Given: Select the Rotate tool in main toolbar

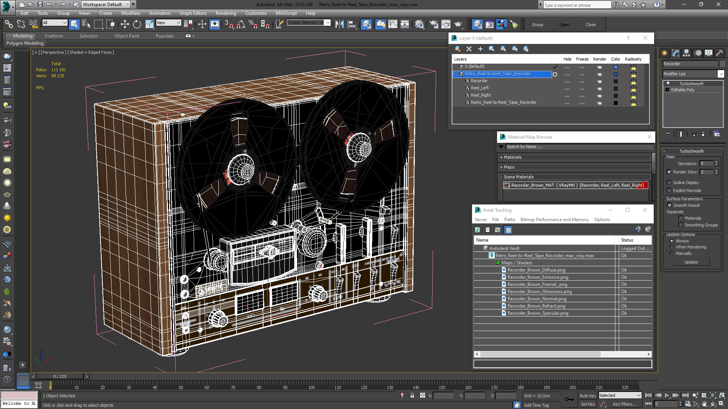Looking at the screenshot, I should 137,25.
